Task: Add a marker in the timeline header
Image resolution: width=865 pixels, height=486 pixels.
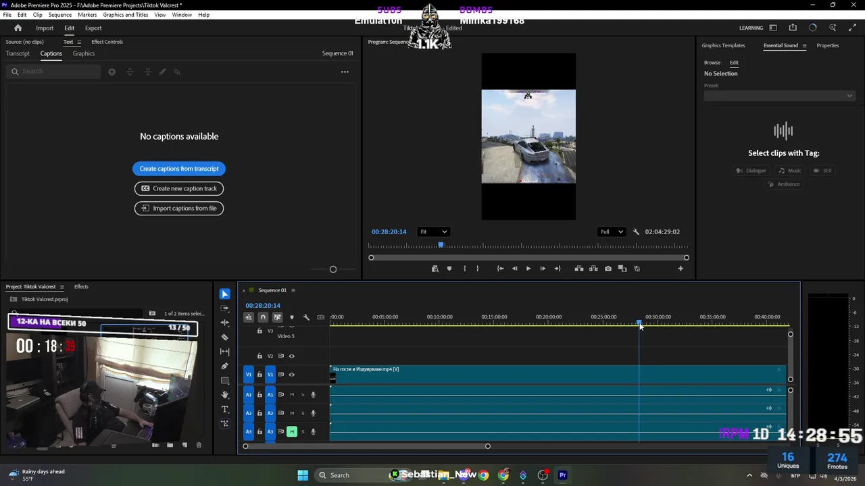Action: 292,317
